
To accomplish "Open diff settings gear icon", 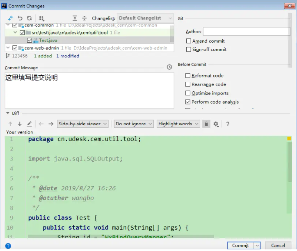I will click(x=216, y=124).
